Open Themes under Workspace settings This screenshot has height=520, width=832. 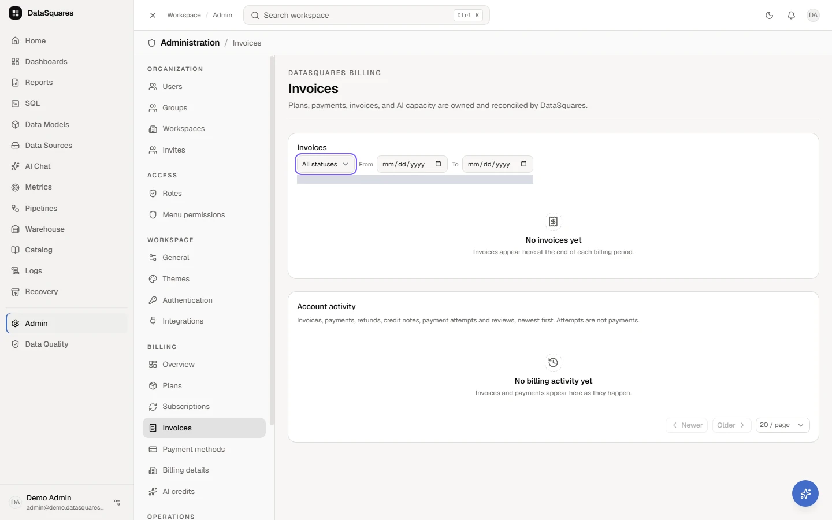[204, 279]
